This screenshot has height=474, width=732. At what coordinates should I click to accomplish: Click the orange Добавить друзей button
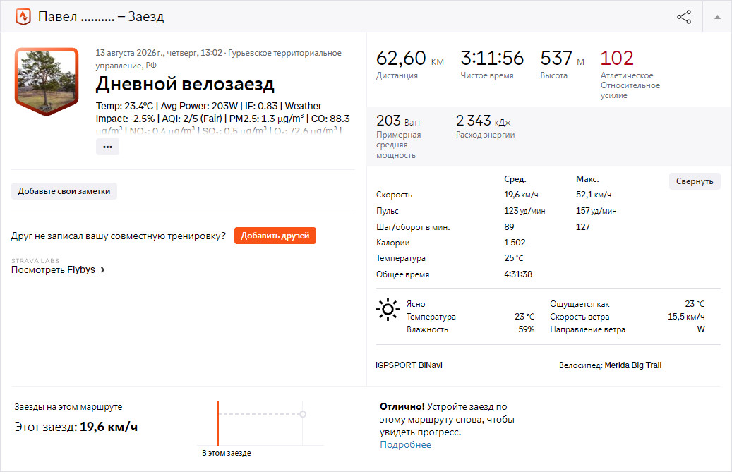[275, 236]
